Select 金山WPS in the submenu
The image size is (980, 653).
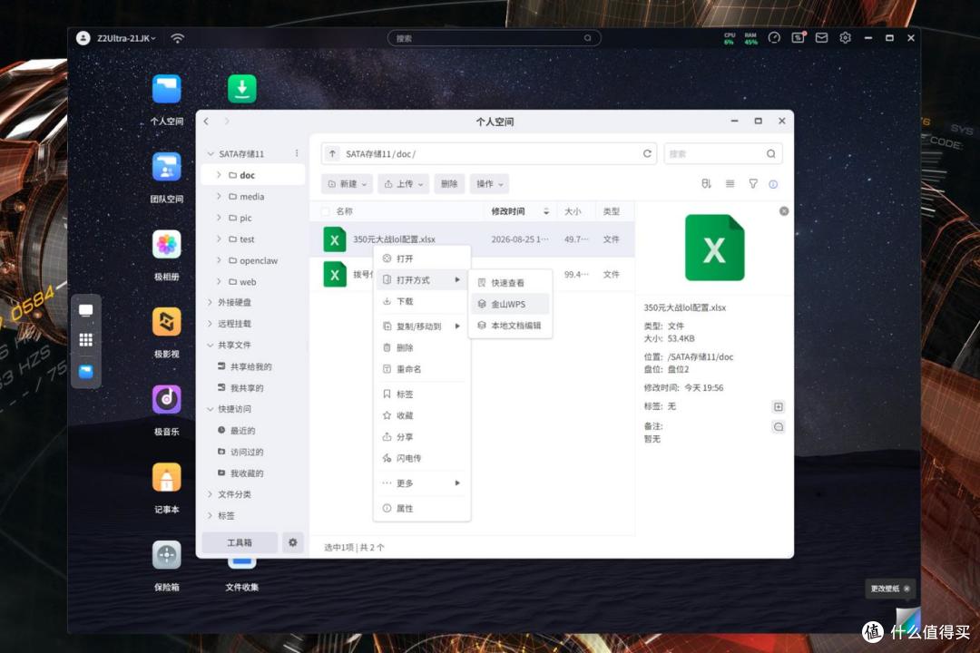point(510,305)
